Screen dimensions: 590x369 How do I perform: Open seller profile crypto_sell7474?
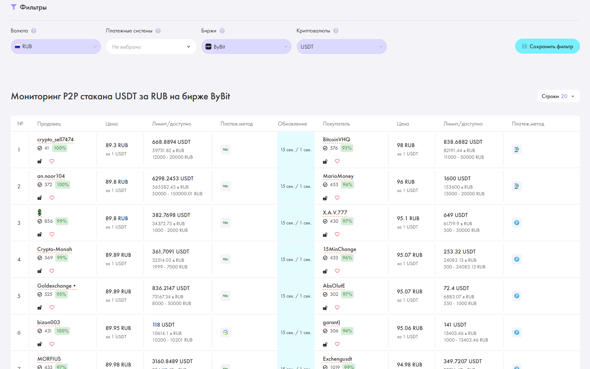coord(55,140)
